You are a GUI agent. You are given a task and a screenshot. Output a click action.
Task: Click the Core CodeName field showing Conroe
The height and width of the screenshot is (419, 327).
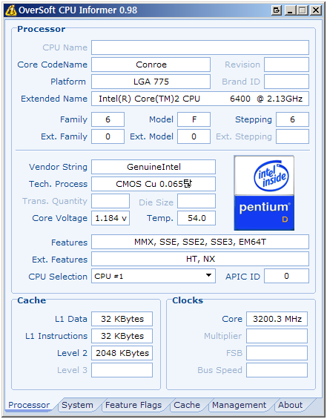[151, 65]
